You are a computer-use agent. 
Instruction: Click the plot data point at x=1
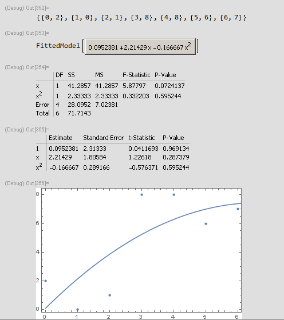pos(77,309)
